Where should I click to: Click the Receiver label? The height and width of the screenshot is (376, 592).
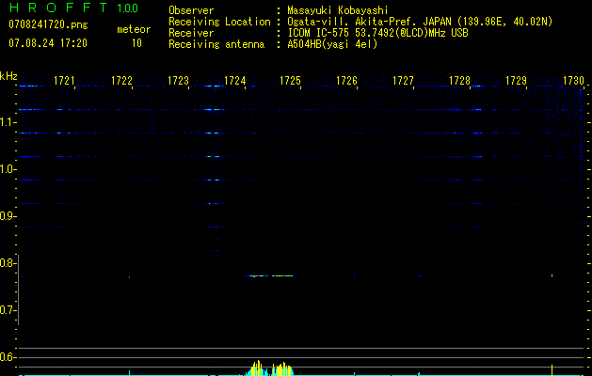pyautogui.click(x=191, y=33)
